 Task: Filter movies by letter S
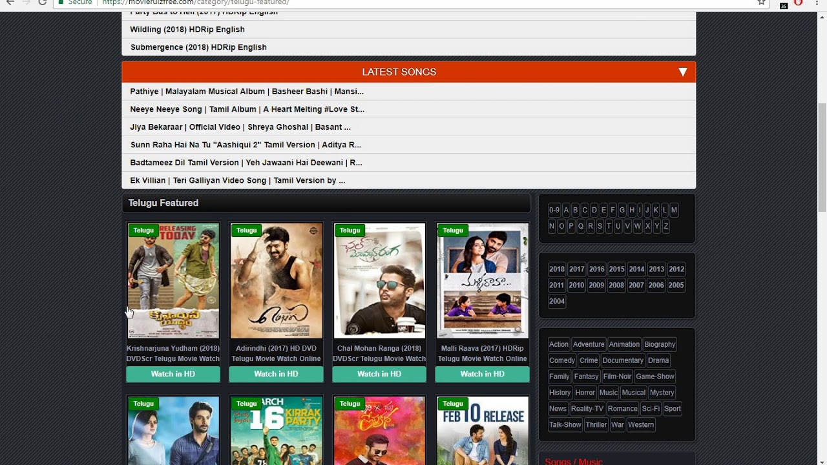(600, 227)
